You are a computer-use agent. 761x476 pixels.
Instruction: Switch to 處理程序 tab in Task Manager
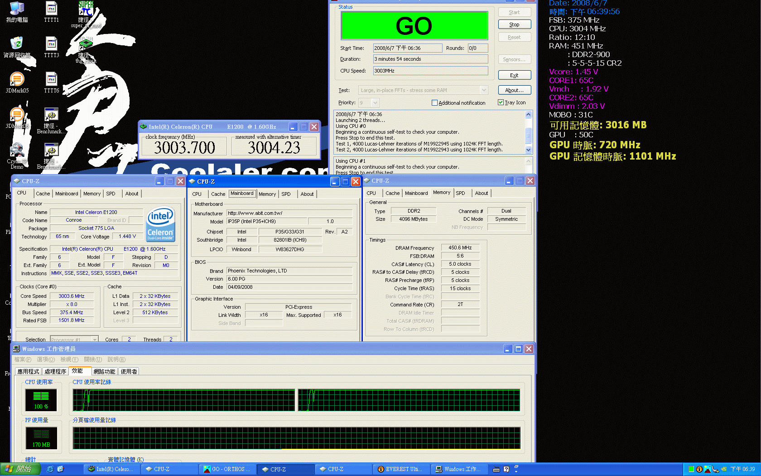[x=55, y=371]
